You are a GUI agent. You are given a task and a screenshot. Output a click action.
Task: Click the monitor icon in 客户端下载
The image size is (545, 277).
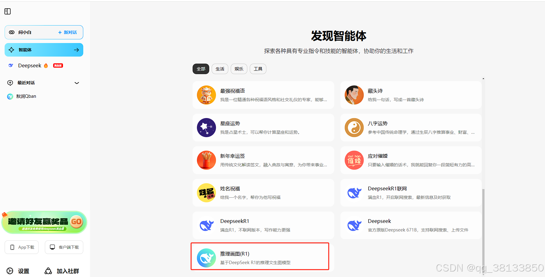[53, 247]
